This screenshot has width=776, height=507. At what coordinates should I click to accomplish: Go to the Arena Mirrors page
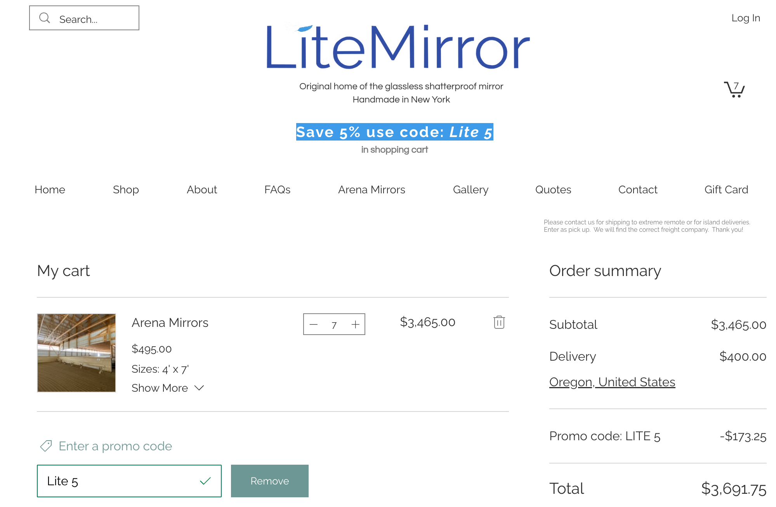[x=372, y=189]
